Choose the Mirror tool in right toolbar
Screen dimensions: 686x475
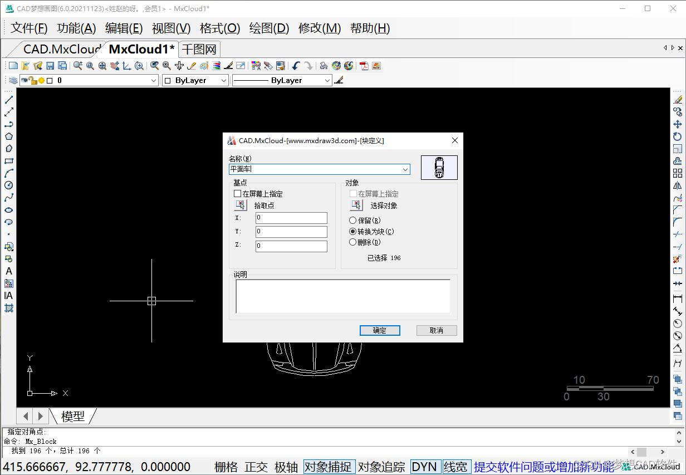pyautogui.click(x=678, y=185)
